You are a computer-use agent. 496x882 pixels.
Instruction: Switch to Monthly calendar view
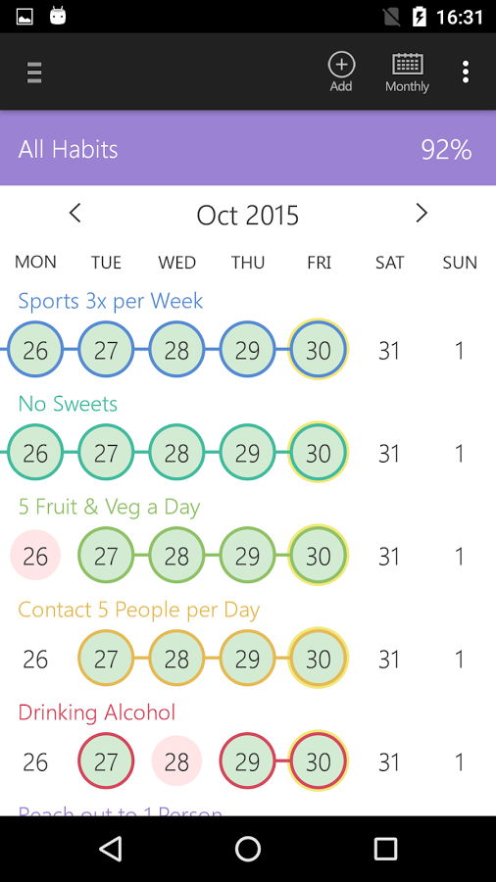pos(407,72)
